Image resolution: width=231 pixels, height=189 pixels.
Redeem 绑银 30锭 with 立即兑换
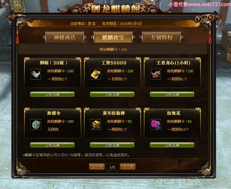pyautogui.click(x=52, y=94)
